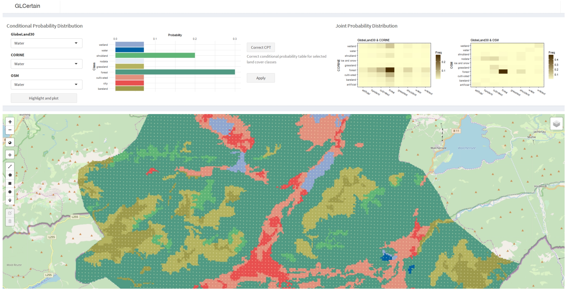Zoom in on the map
The height and width of the screenshot is (290, 567).
(10, 122)
